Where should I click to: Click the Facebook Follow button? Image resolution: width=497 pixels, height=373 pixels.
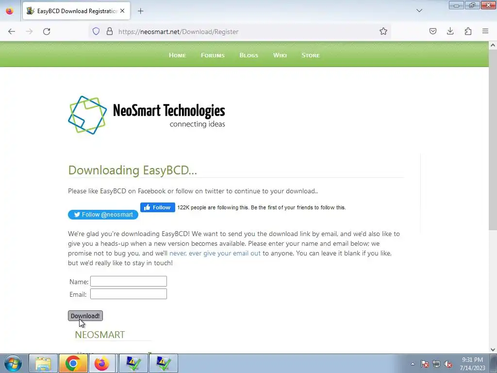tap(158, 207)
